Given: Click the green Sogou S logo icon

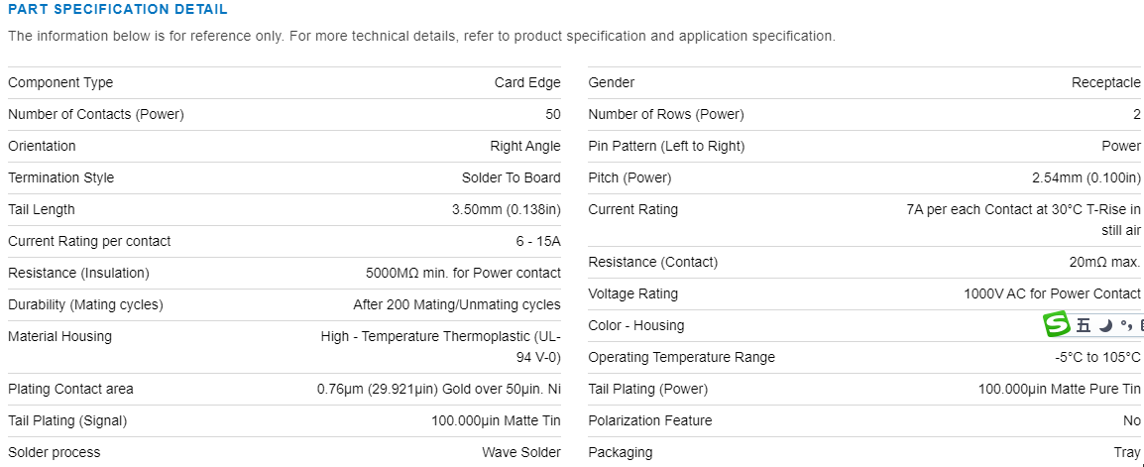Looking at the screenshot, I should [1058, 324].
